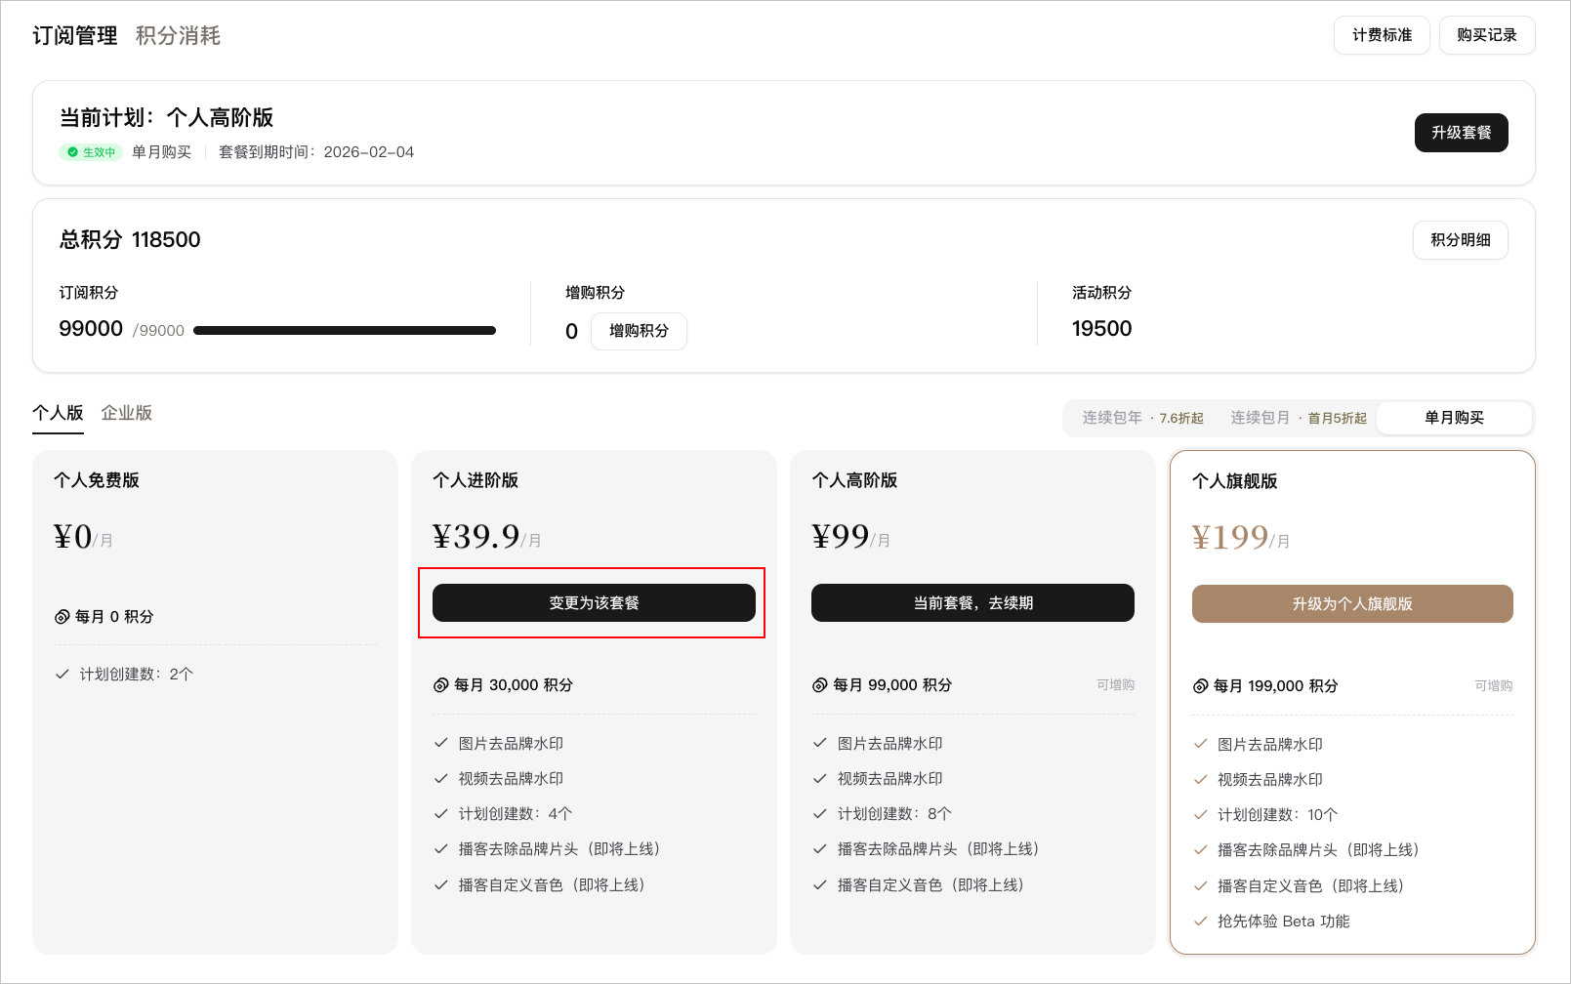1571x984 pixels.
Task: View 购买记录 purchase history
Action: (1487, 35)
